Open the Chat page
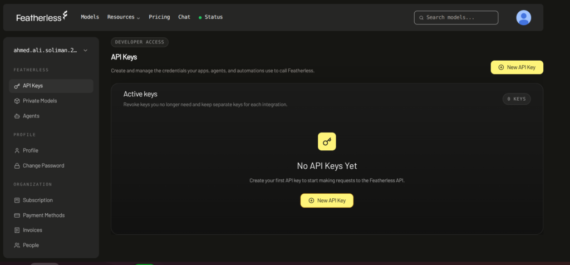Viewport: 570px width, 265px height. [x=184, y=17]
